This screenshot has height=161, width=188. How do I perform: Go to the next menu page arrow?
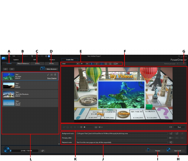[75, 127]
